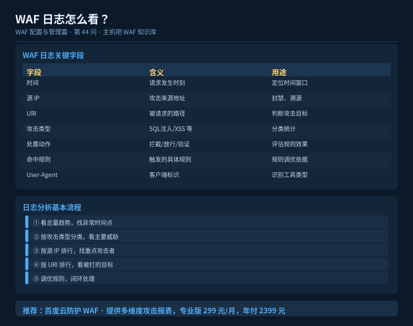
Task: Select the cell "规则调优依据"
Action: [290, 159]
